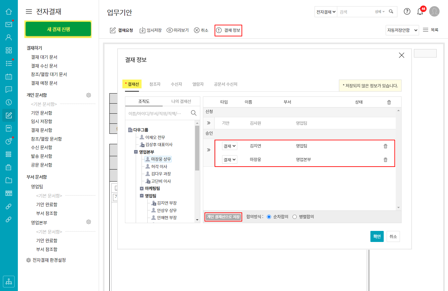Open the calendar icon in left sidebar
The width and height of the screenshot is (448, 291).
click(9, 77)
